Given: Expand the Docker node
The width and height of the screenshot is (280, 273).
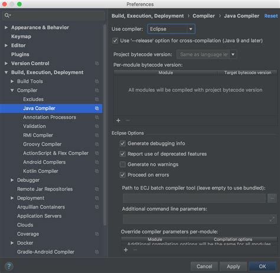Looking at the screenshot, I should 12,243.
